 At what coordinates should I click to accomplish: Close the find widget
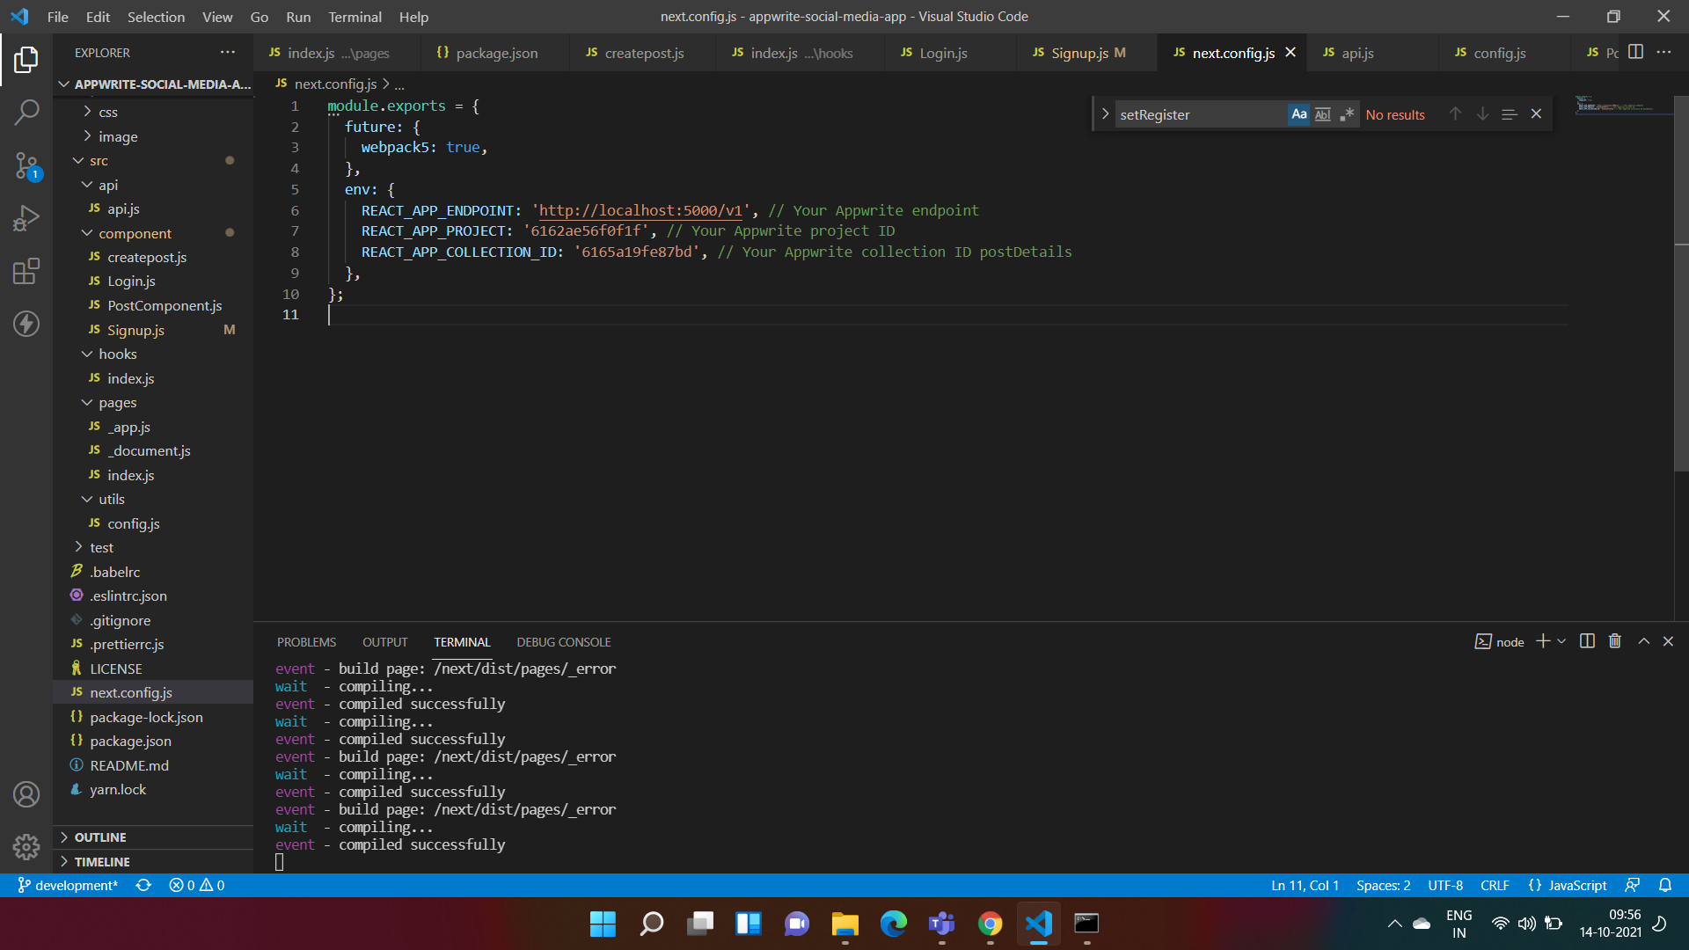1536,114
